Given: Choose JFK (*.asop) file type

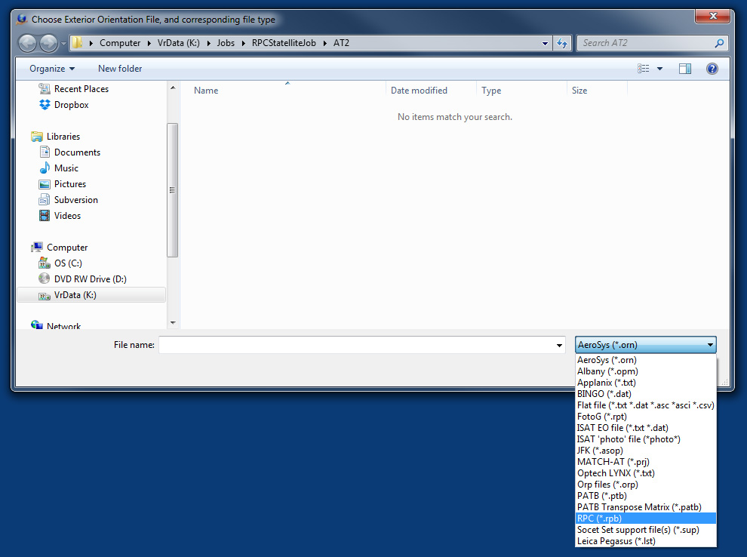Looking at the screenshot, I should point(646,451).
